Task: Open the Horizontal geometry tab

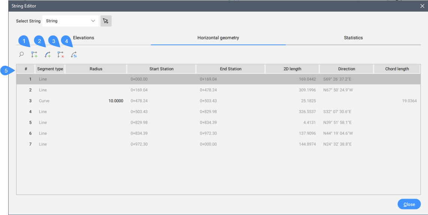Action: pos(218,38)
